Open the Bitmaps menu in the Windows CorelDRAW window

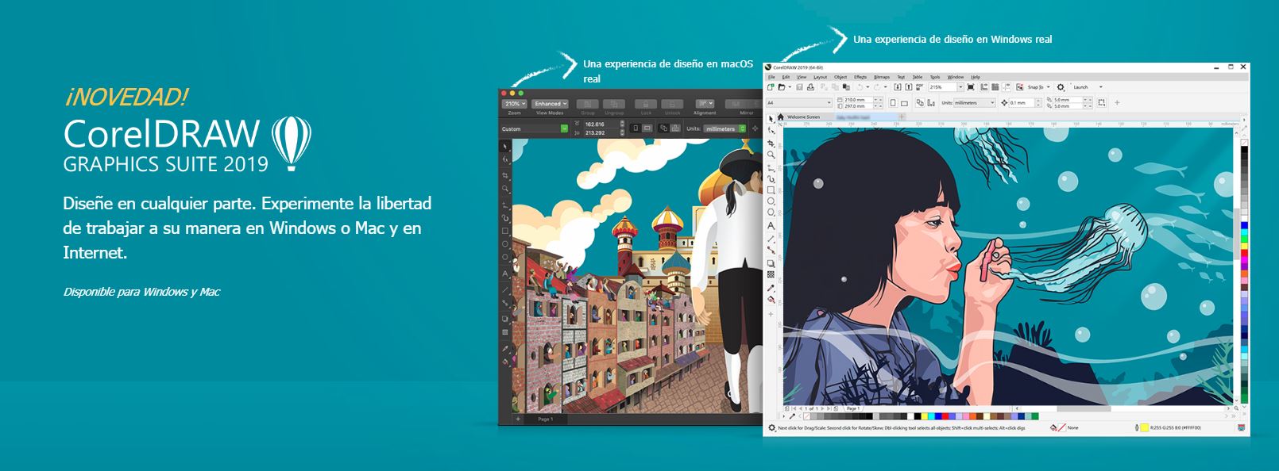(x=882, y=77)
